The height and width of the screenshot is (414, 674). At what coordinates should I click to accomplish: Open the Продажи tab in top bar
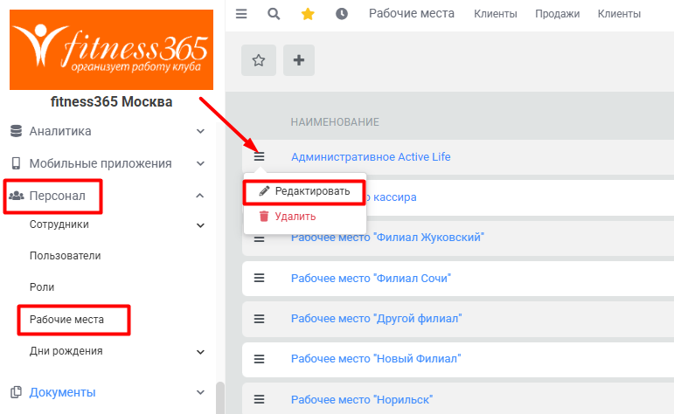click(x=557, y=14)
